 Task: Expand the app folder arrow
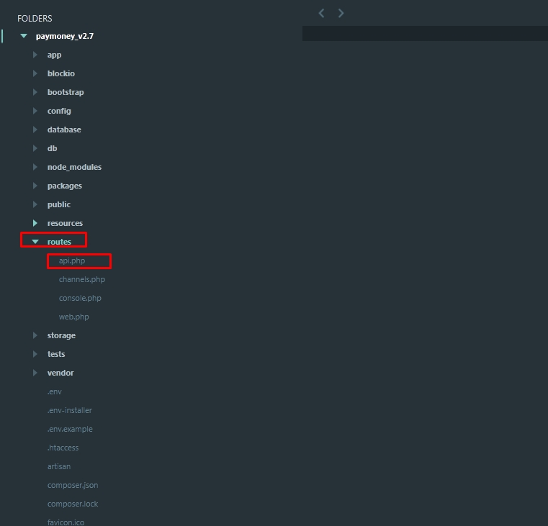[x=35, y=55]
